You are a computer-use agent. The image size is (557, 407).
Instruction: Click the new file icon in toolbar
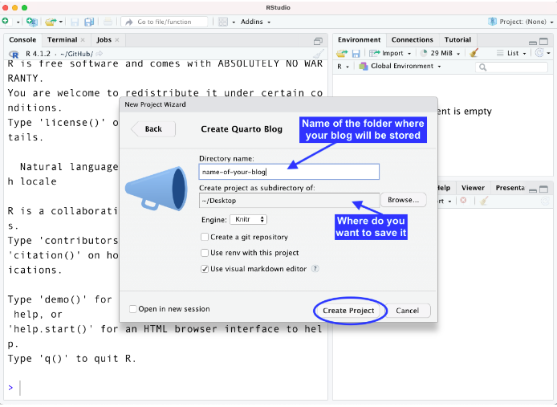pyautogui.click(x=6, y=22)
